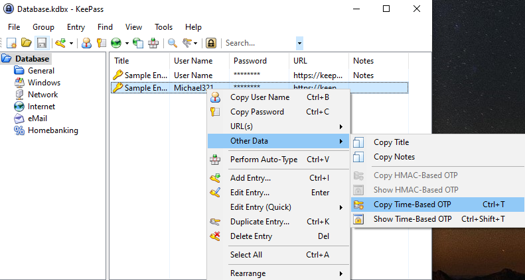Choose Show Time-Based OTP
The width and height of the screenshot is (525, 280).
(412, 219)
